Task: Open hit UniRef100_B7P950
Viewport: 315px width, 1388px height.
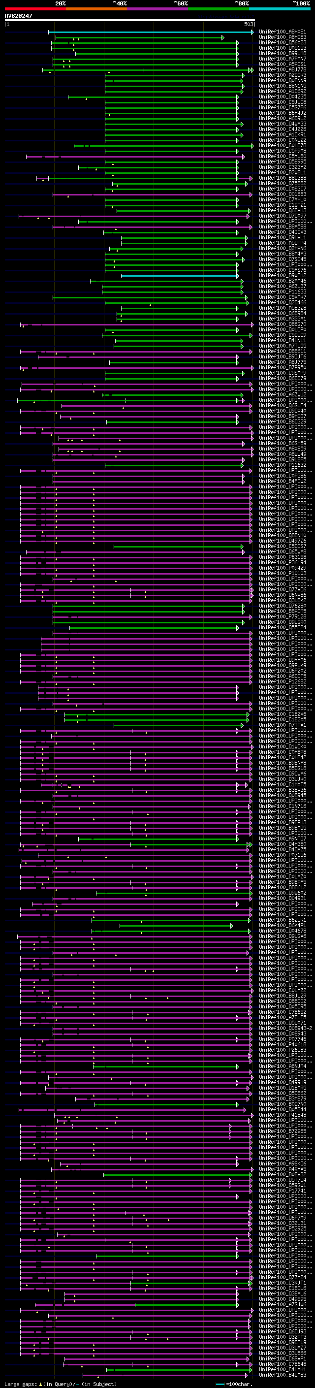Action: 282,367
